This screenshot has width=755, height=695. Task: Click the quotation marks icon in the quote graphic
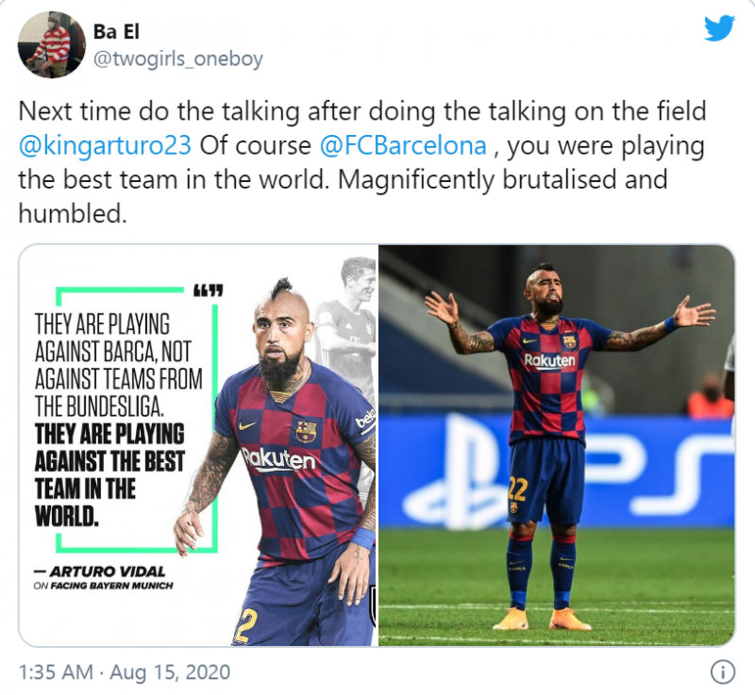(208, 290)
